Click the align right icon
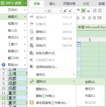106x107 pixels. [89, 18]
